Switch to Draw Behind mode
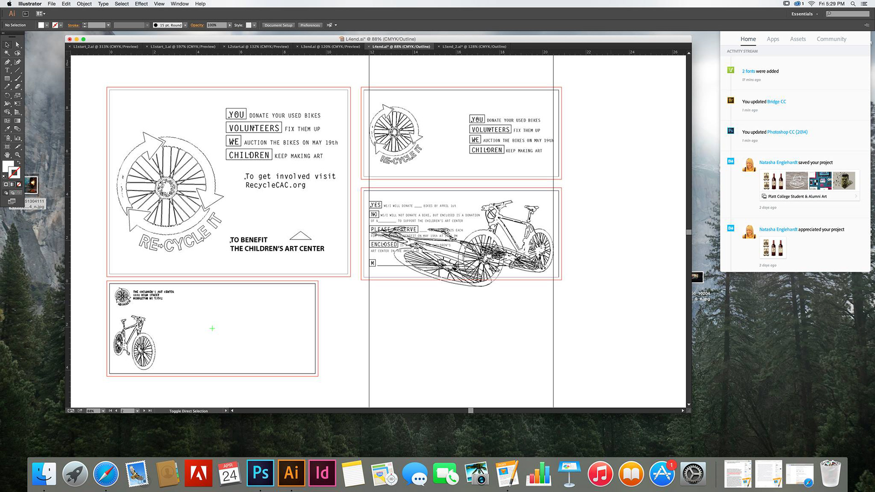This screenshot has width=875, height=492. tap(12, 193)
